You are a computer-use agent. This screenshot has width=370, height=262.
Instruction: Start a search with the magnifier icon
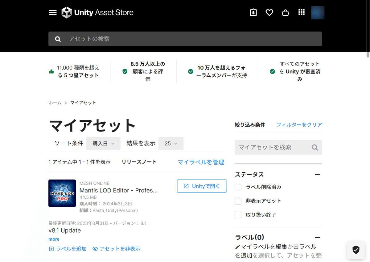coord(58,39)
